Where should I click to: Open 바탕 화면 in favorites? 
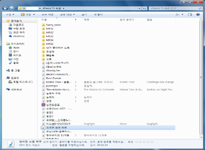click(x=17, y=29)
